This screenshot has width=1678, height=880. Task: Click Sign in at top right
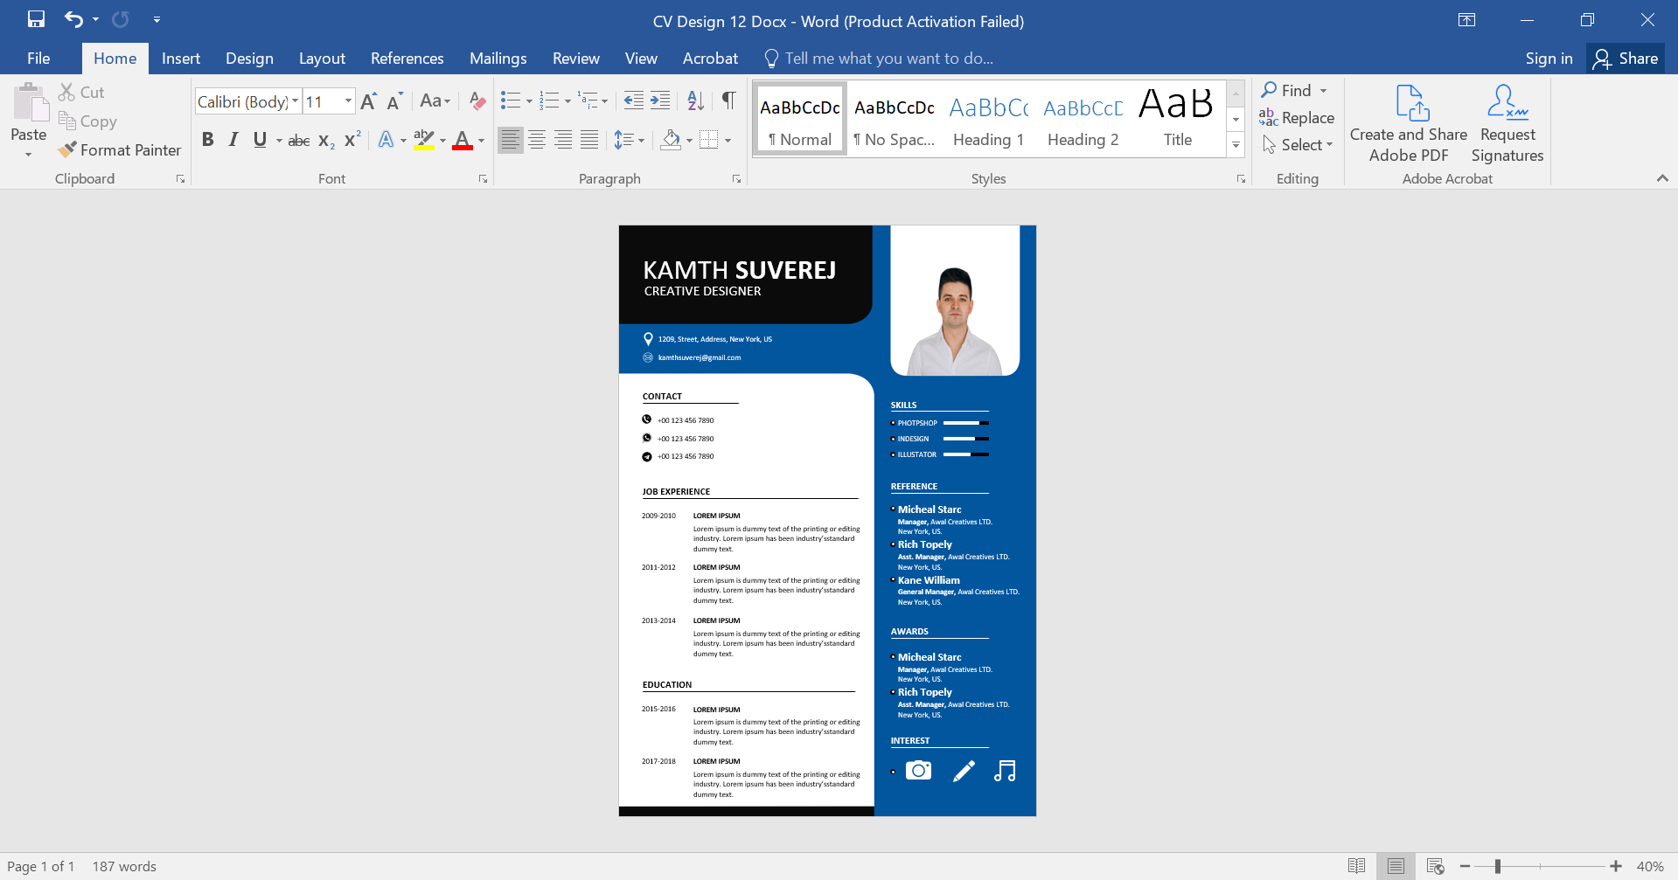[x=1548, y=58]
